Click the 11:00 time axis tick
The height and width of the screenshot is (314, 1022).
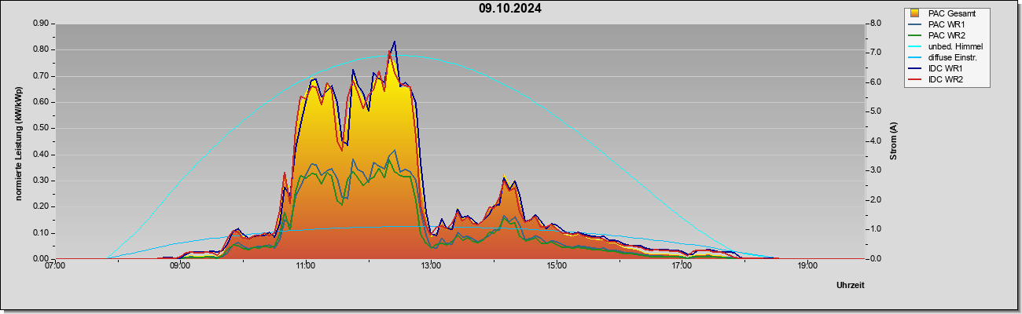306,266
